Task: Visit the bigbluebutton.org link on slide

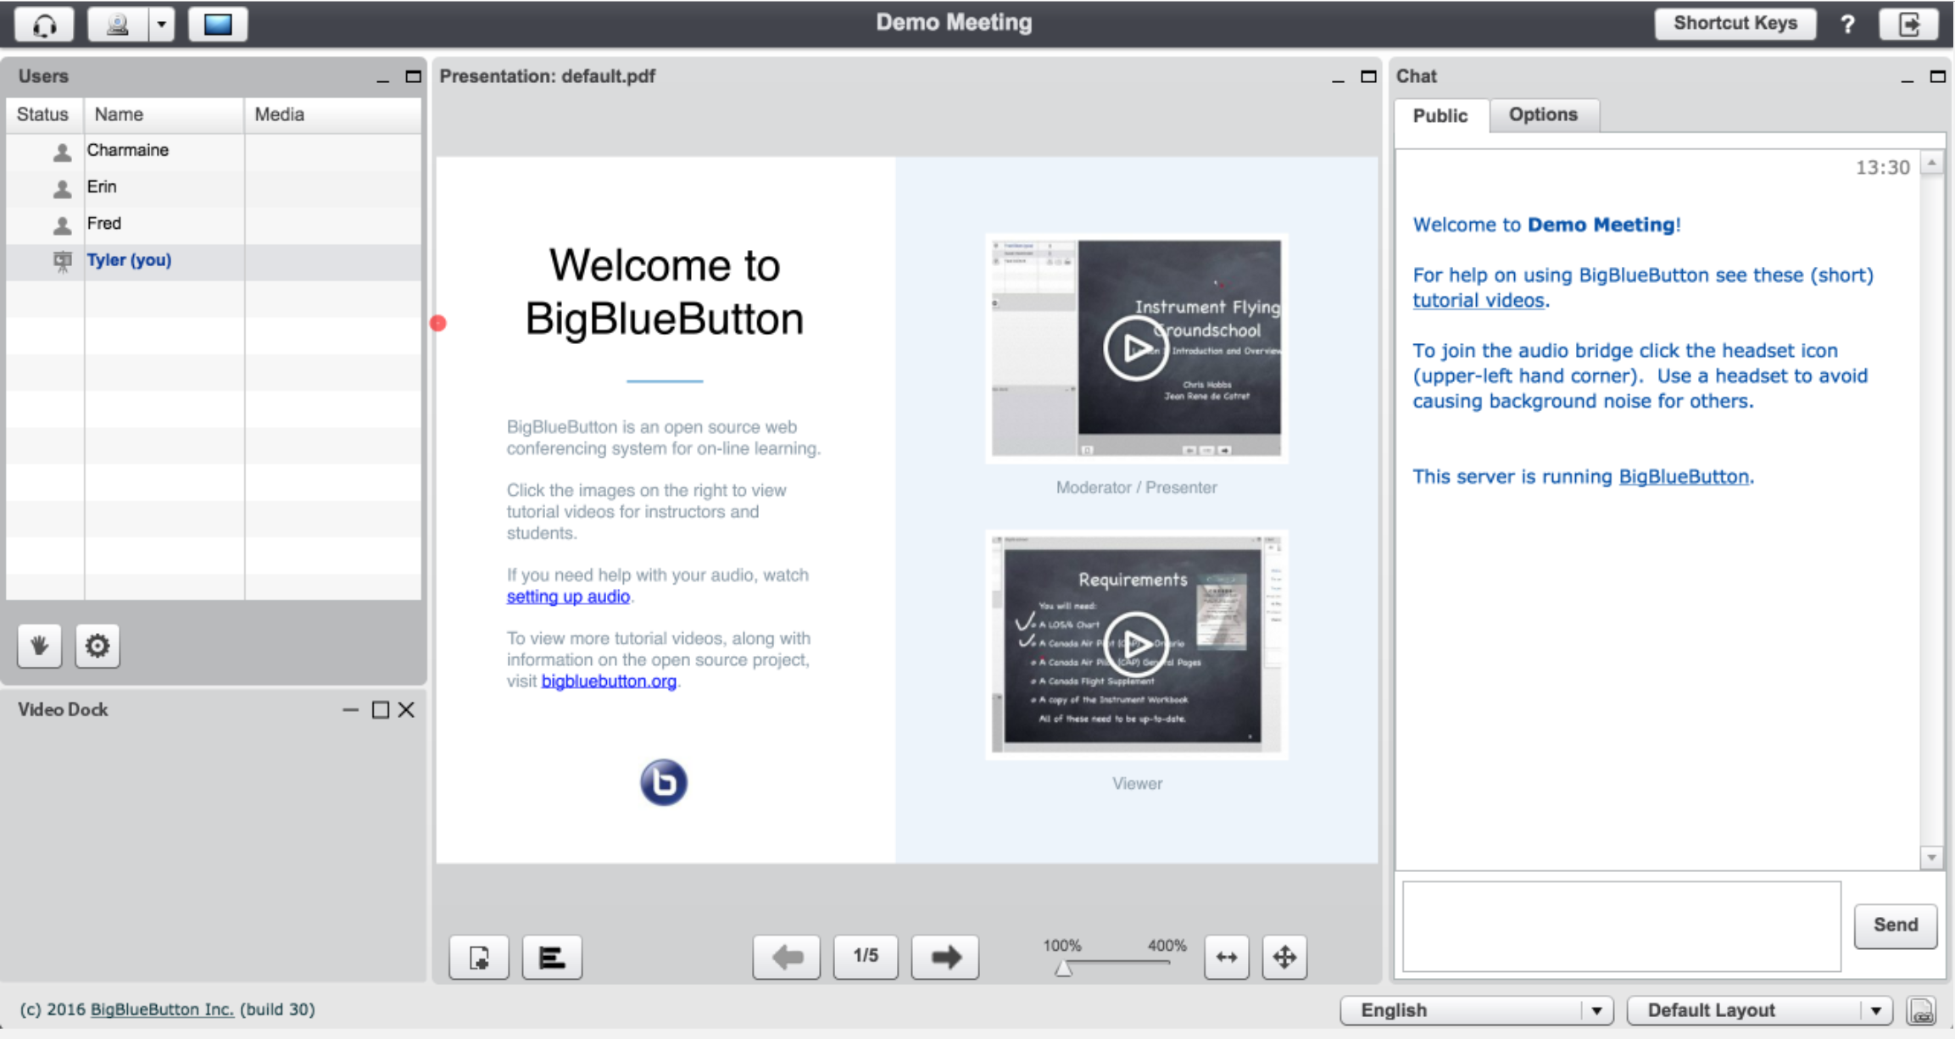Action: tap(609, 681)
